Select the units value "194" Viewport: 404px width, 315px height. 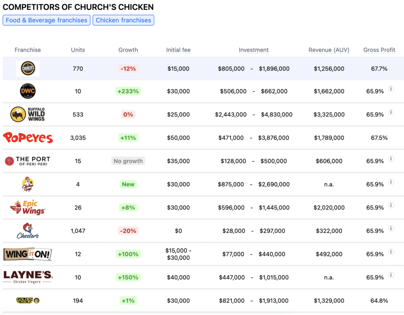[78, 300]
